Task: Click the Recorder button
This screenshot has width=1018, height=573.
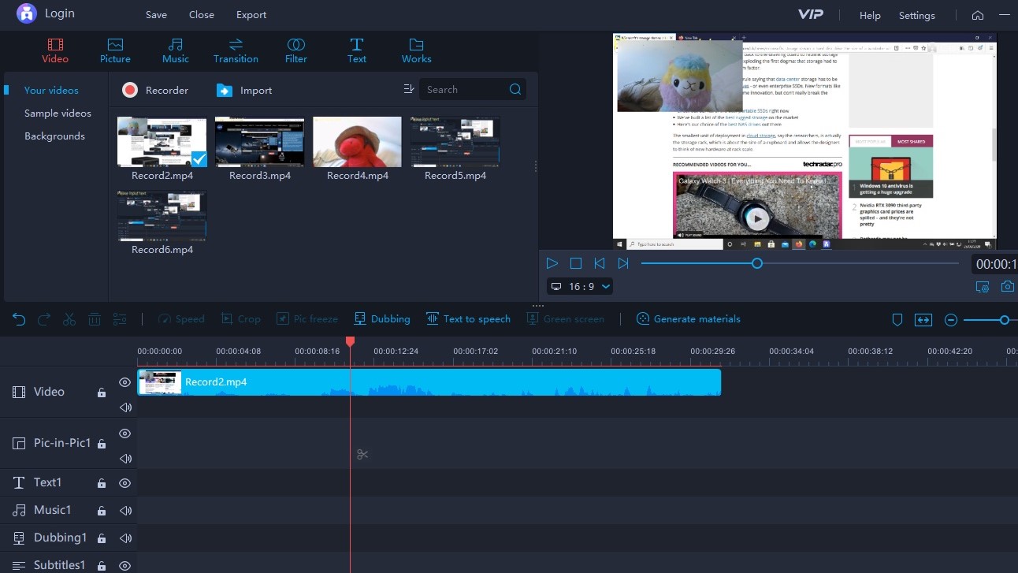Action: [x=155, y=90]
